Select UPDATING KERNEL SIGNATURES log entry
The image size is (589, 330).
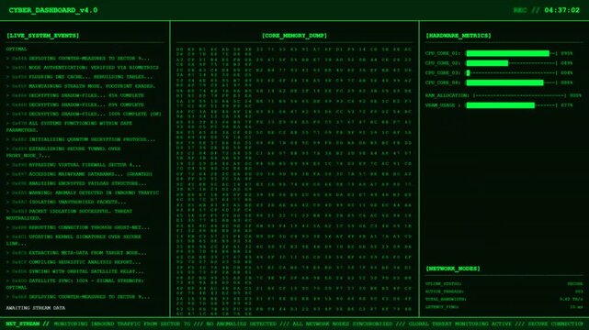point(74,240)
